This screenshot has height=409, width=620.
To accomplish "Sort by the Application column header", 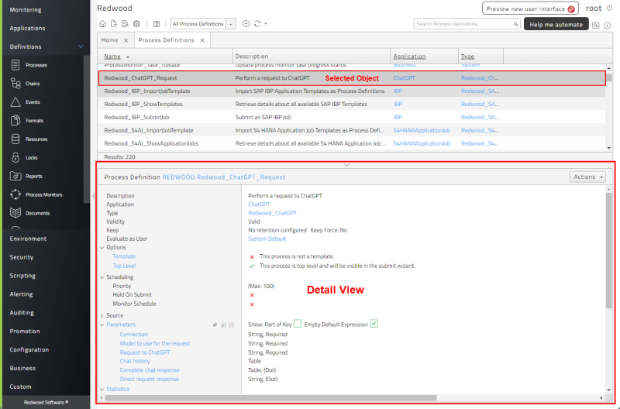I will (409, 57).
